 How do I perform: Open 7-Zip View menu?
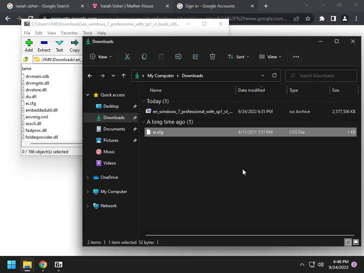(x=52, y=33)
